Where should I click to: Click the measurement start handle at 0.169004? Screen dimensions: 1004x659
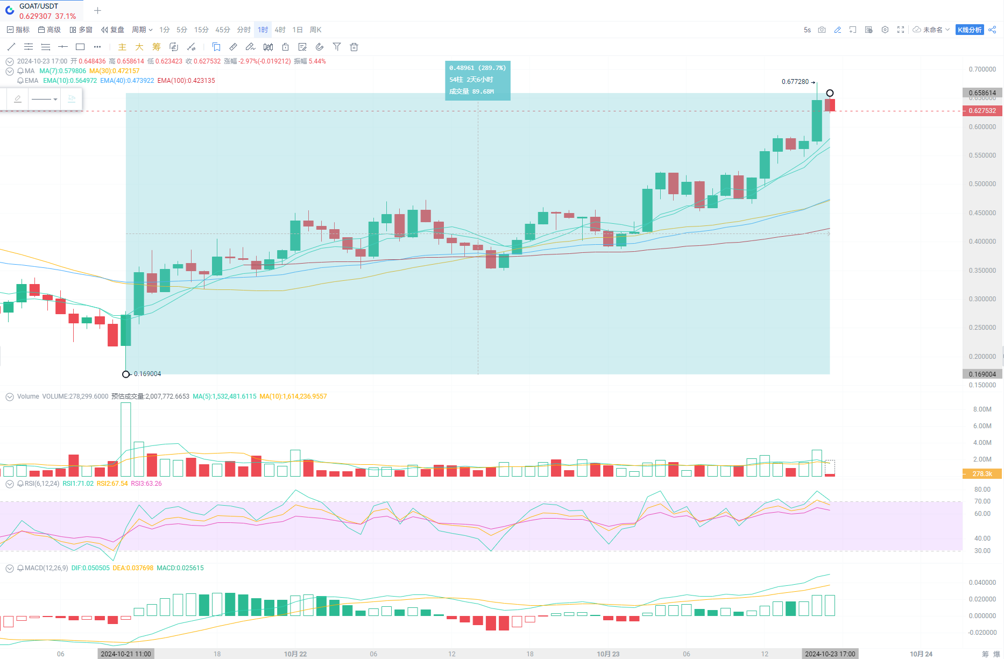pos(126,374)
